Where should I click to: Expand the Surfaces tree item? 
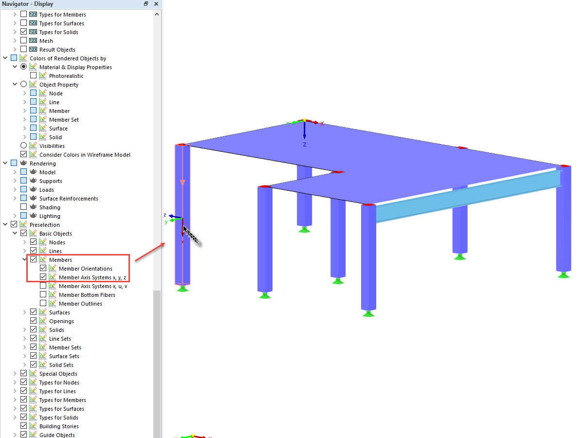pos(25,312)
